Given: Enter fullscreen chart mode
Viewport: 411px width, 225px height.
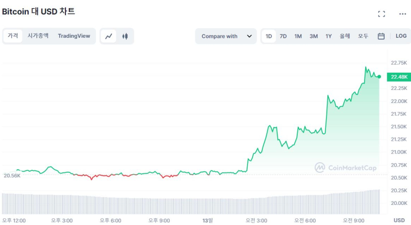Looking at the screenshot, I should [381, 14].
